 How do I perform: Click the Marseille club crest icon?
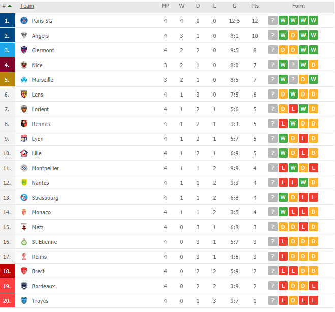pos(24,80)
